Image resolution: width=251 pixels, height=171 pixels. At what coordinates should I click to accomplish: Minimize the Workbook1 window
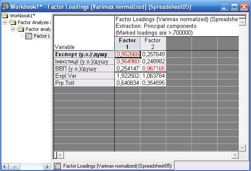click(x=224, y=7)
